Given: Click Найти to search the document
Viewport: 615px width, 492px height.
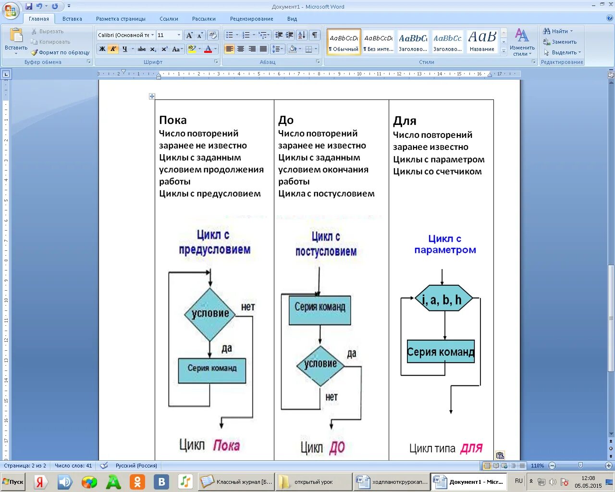Looking at the screenshot, I should (x=558, y=31).
